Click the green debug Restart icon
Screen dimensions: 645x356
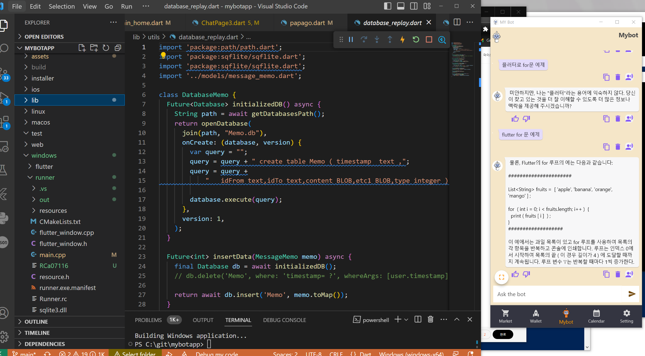pyautogui.click(x=416, y=40)
